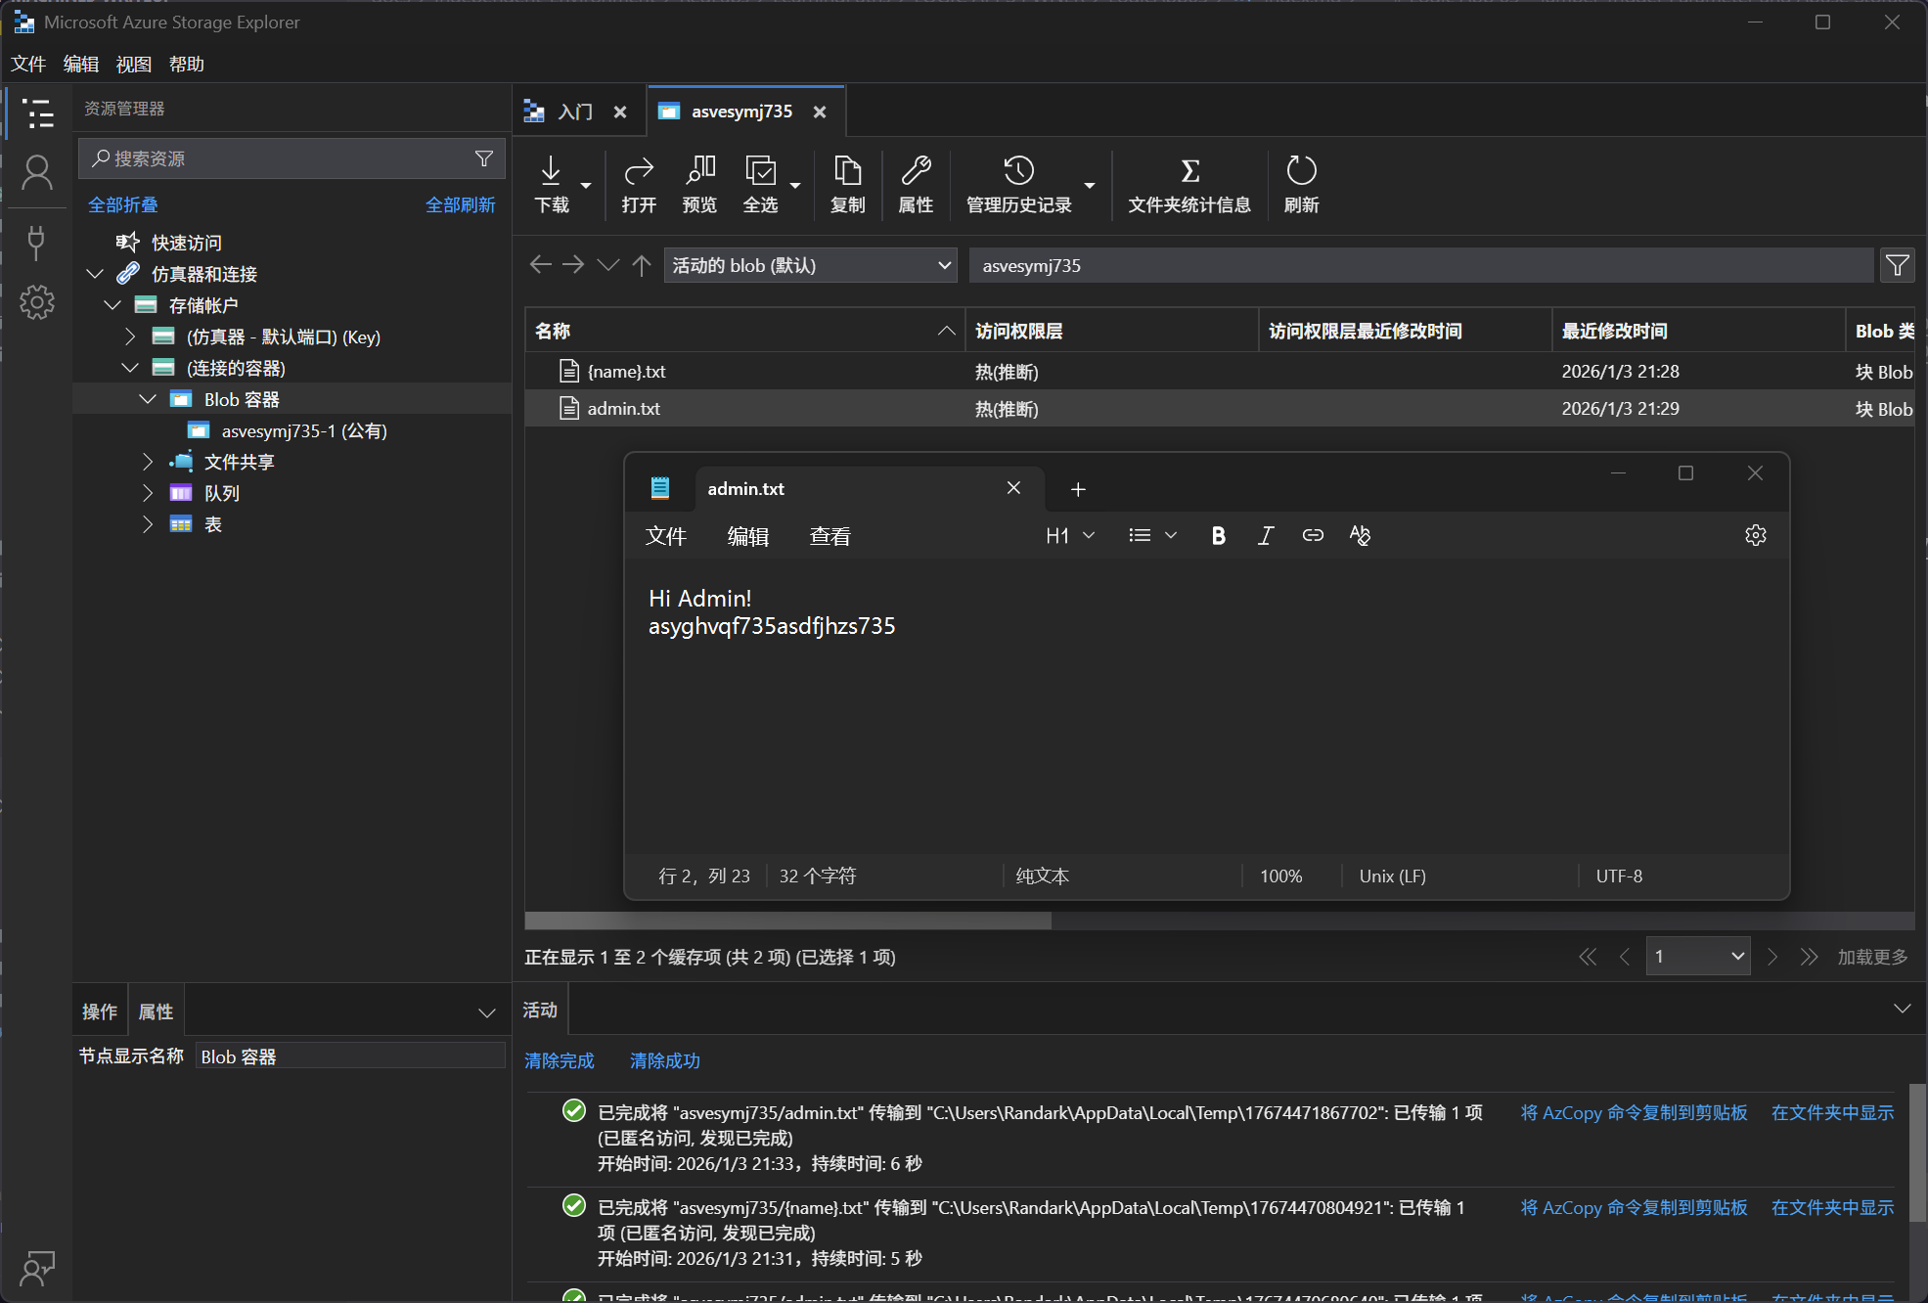Collapse the Blob Containers tree node
Viewport: 1928px width, 1303px height.
pos(148,399)
